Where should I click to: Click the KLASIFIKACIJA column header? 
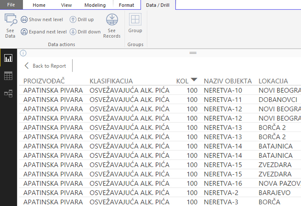pyautogui.click(x=111, y=81)
